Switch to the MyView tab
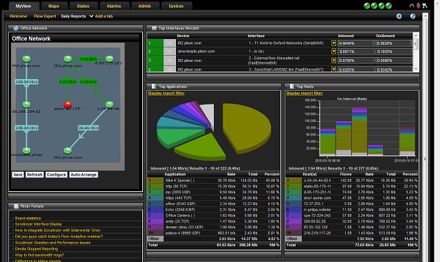The height and width of the screenshot is (262, 440). click(x=23, y=6)
